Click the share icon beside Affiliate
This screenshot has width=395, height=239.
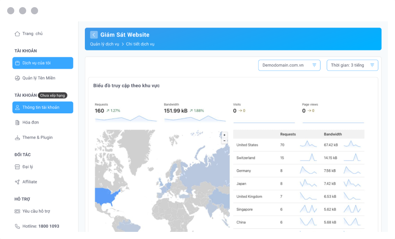(x=17, y=182)
